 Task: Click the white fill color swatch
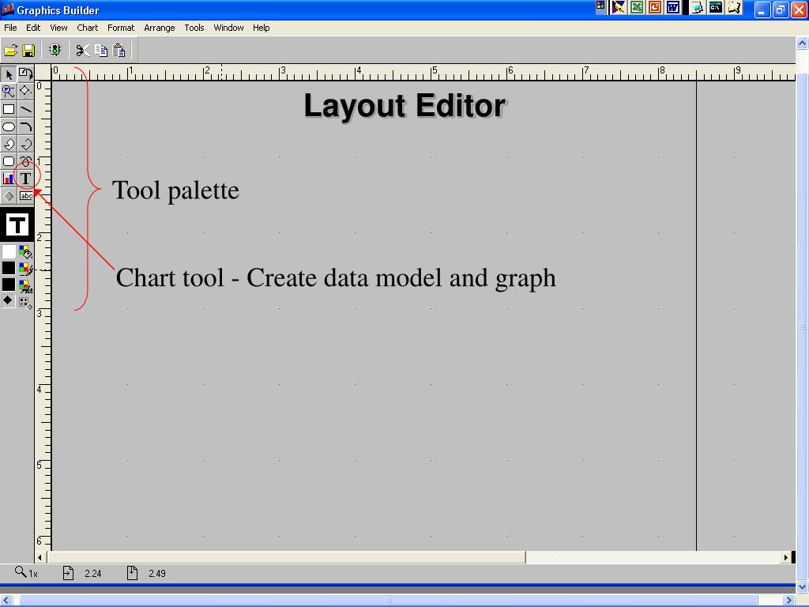point(8,252)
